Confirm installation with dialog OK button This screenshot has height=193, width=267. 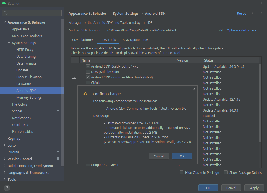click(x=182, y=156)
